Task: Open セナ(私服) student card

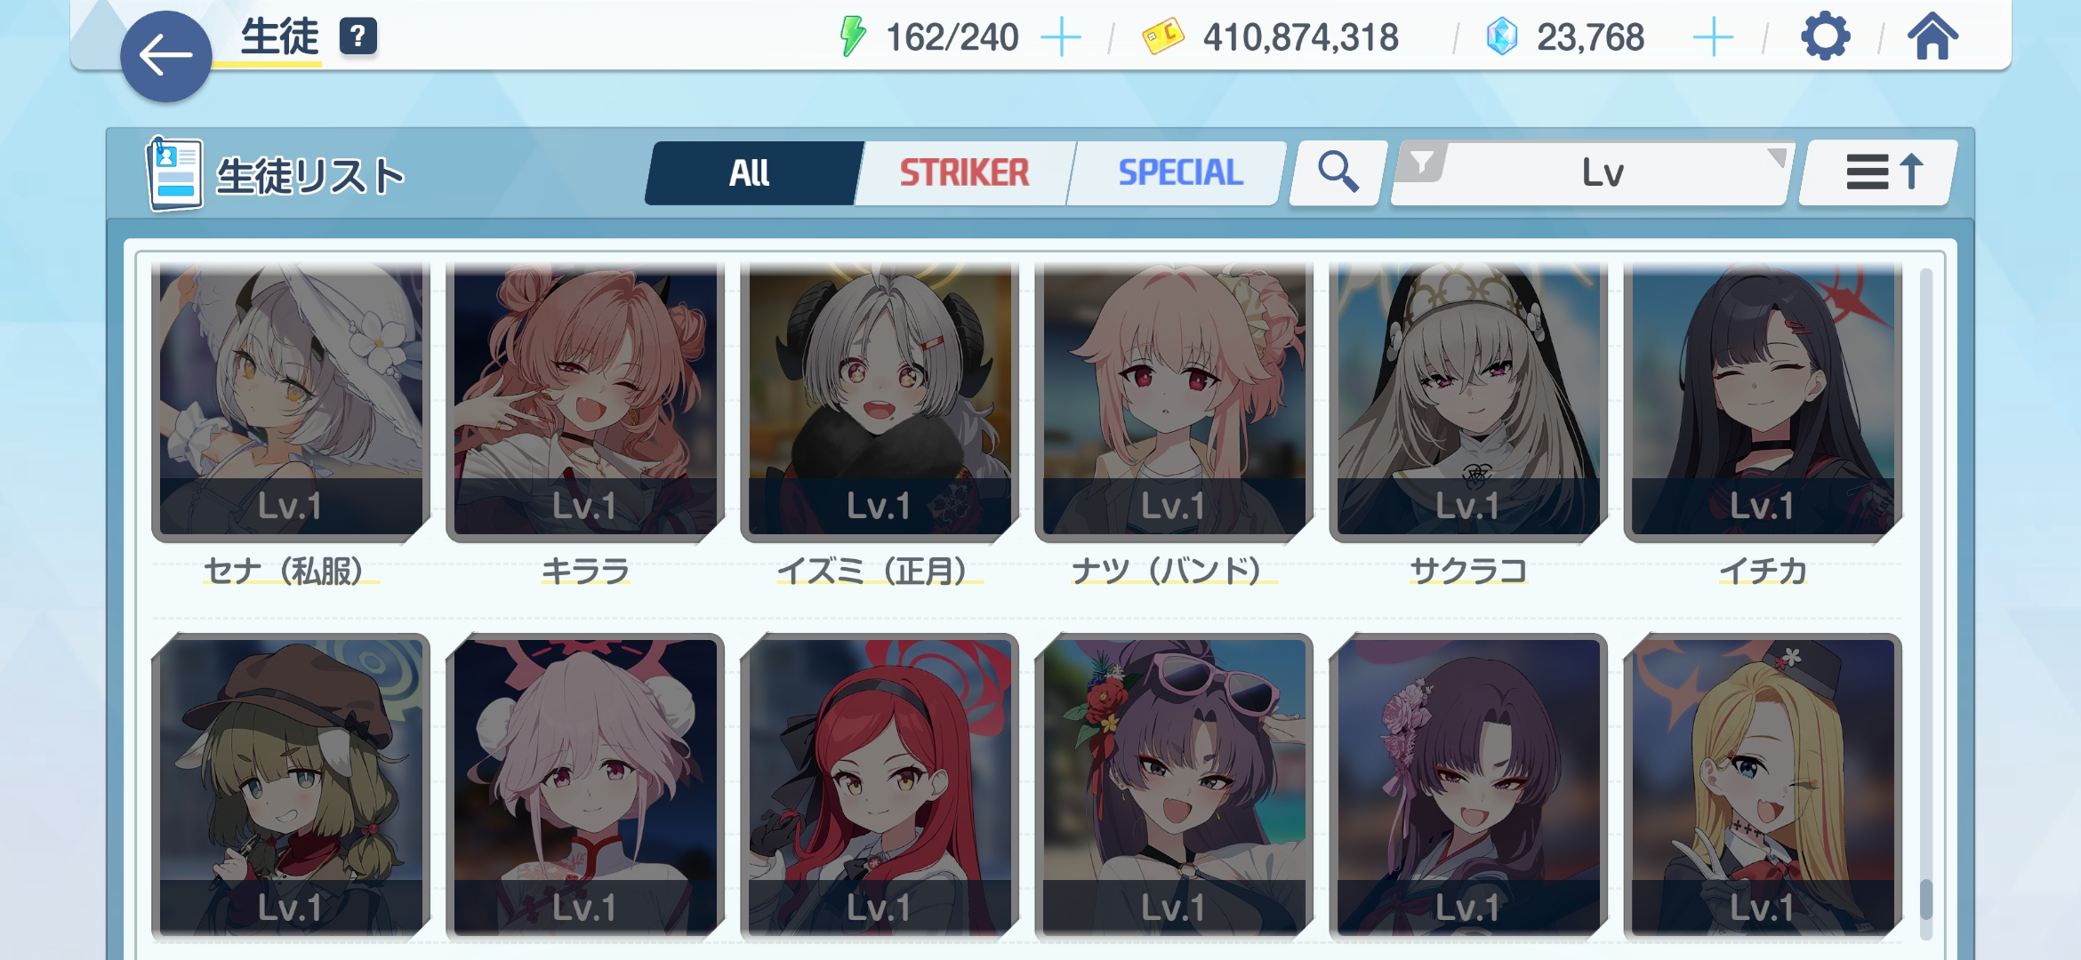Action: click(x=291, y=403)
